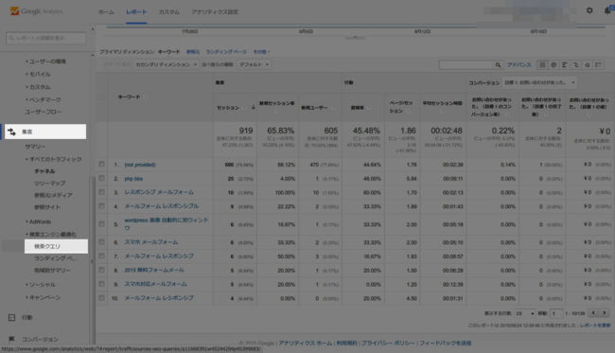Screen dimensions: 615x353
Task: Open the 集客 acquisition section icon
Action: point(11,132)
